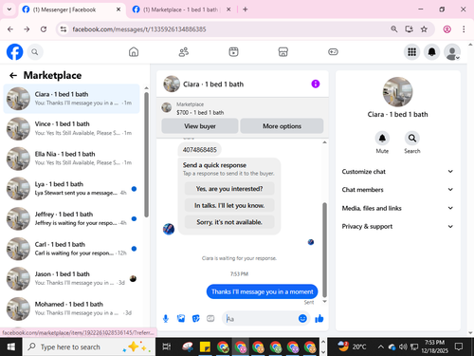Open the Friends icon in top navigation
The image size is (474, 356).
click(184, 52)
